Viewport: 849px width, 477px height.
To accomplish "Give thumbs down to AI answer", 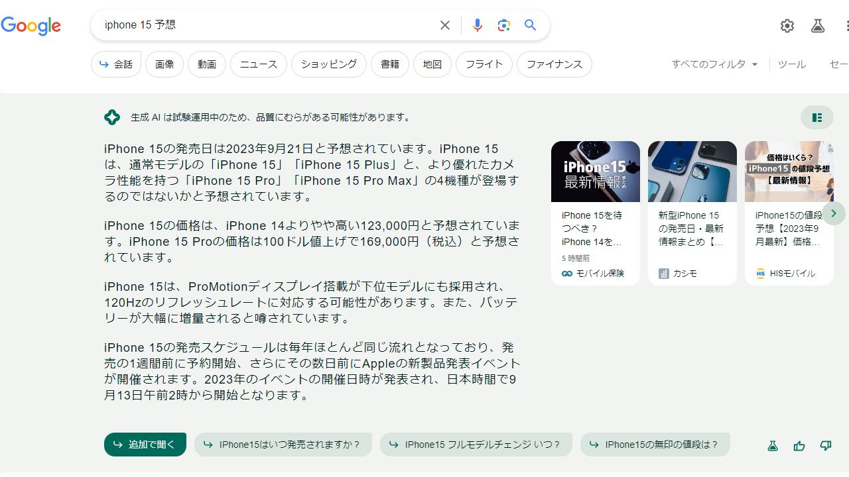I will [826, 446].
